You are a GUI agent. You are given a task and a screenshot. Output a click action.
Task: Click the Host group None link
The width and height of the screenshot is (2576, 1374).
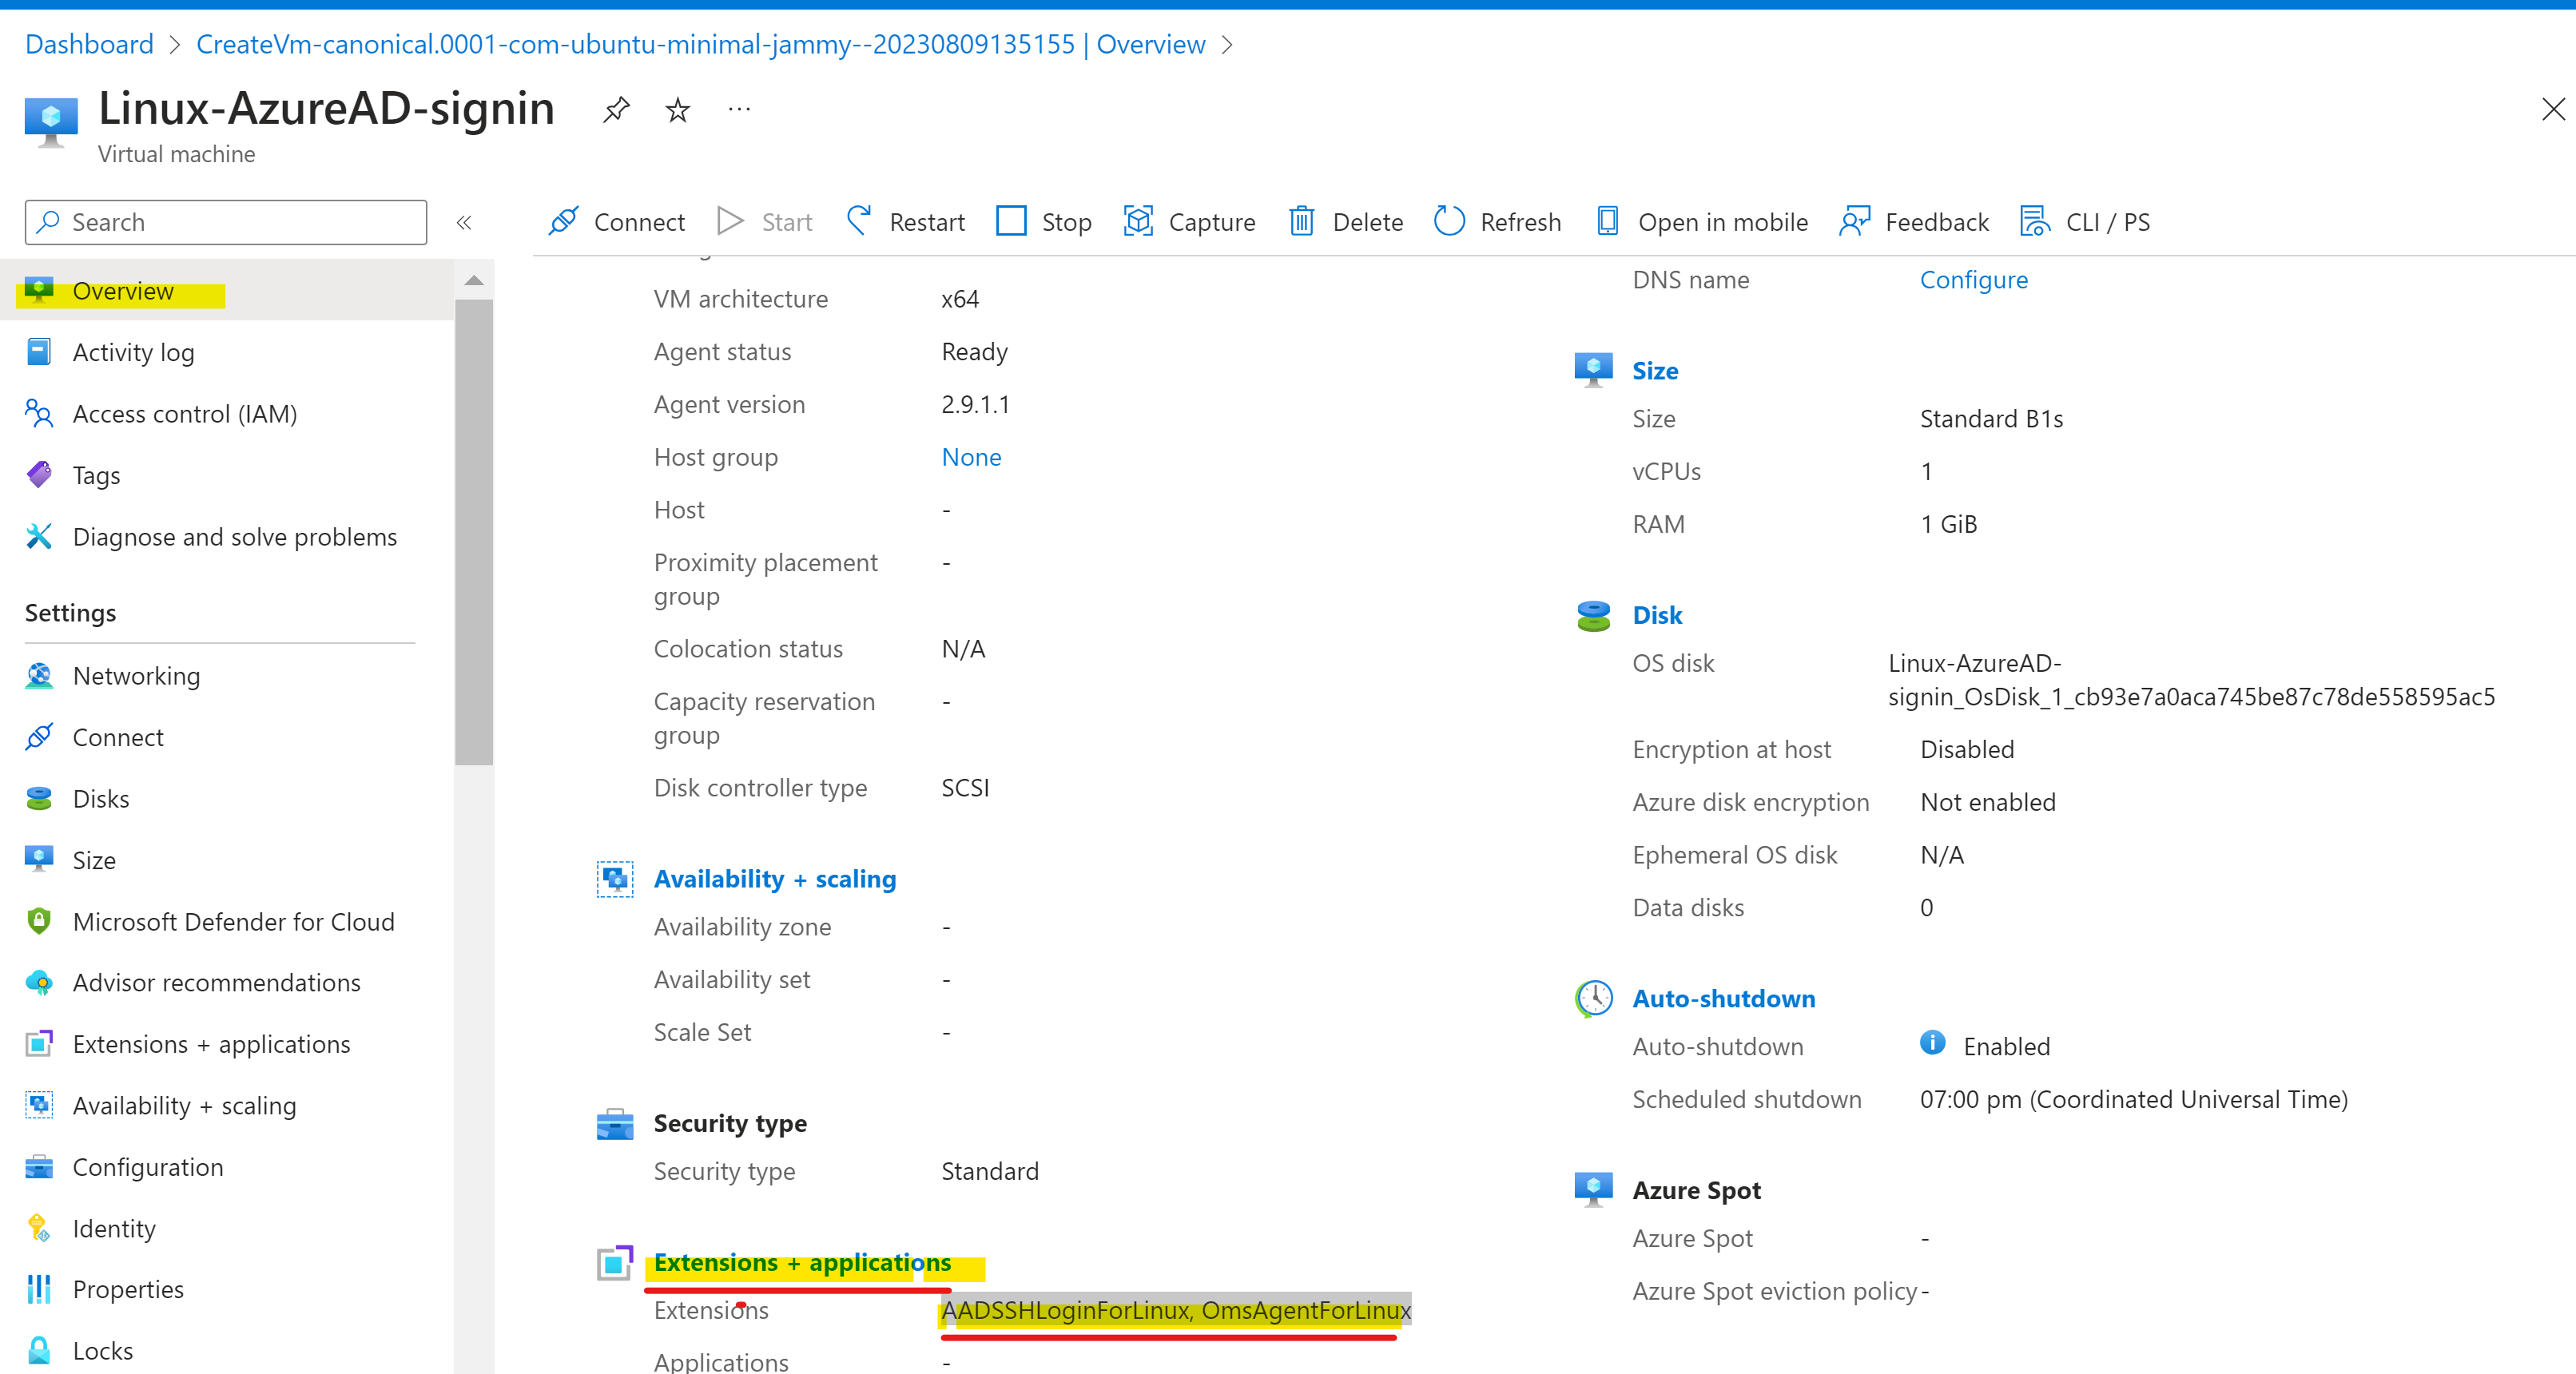click(x=971, y=457)
